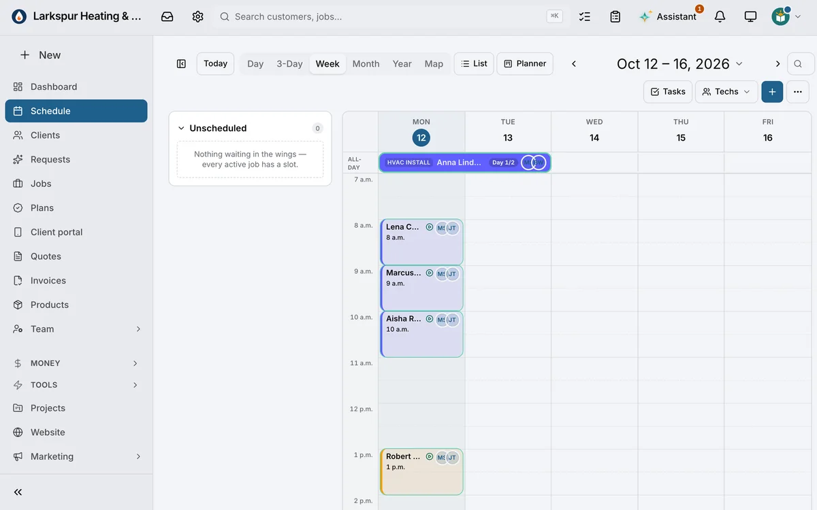Toggle the unscheduled side panel icon
This screenshot has height=510, width=817.
coord(181,64)
